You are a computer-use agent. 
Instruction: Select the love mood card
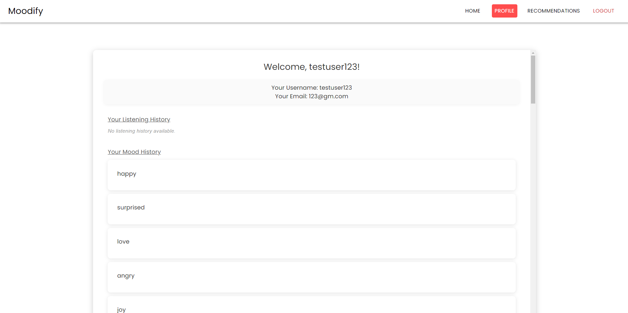pyautogui.click(x=311, y=243)
